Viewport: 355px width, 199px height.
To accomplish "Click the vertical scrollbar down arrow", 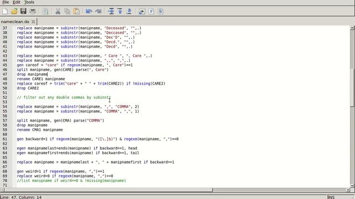I will coord(352,186).
